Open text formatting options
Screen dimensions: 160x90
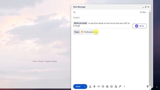click(90, 86)
